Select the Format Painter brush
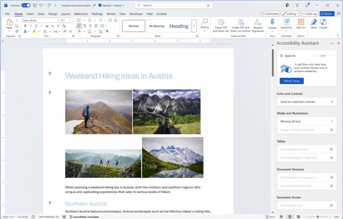 coord(17,31)
